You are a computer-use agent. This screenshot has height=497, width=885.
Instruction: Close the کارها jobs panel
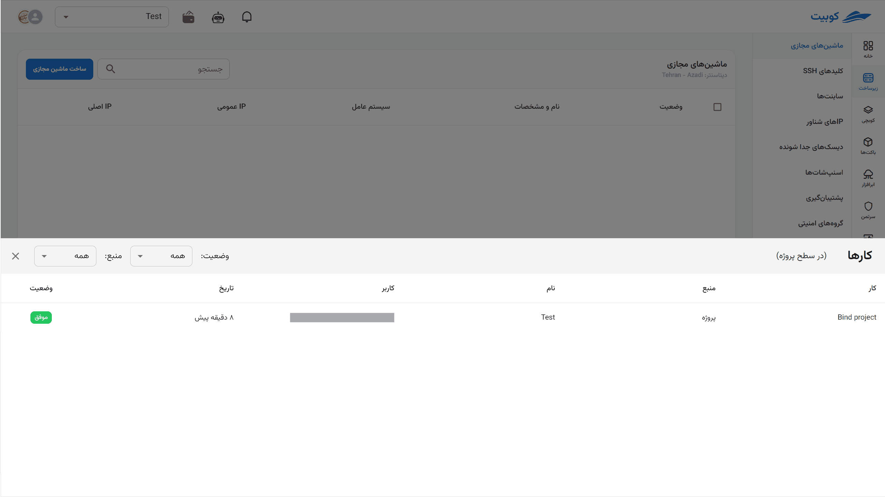click(x=16, y=256)
